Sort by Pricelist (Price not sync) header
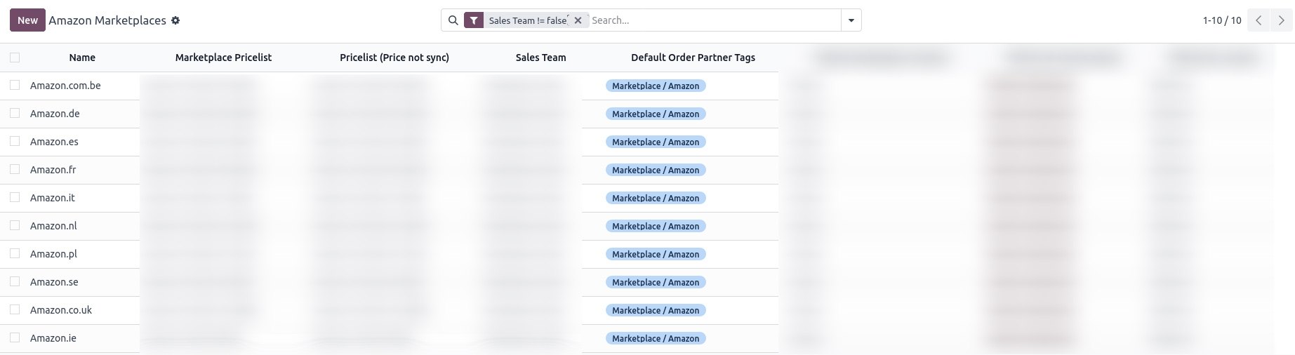The width and height of the screenshot is (1295, 355). [x=394, y=58]
